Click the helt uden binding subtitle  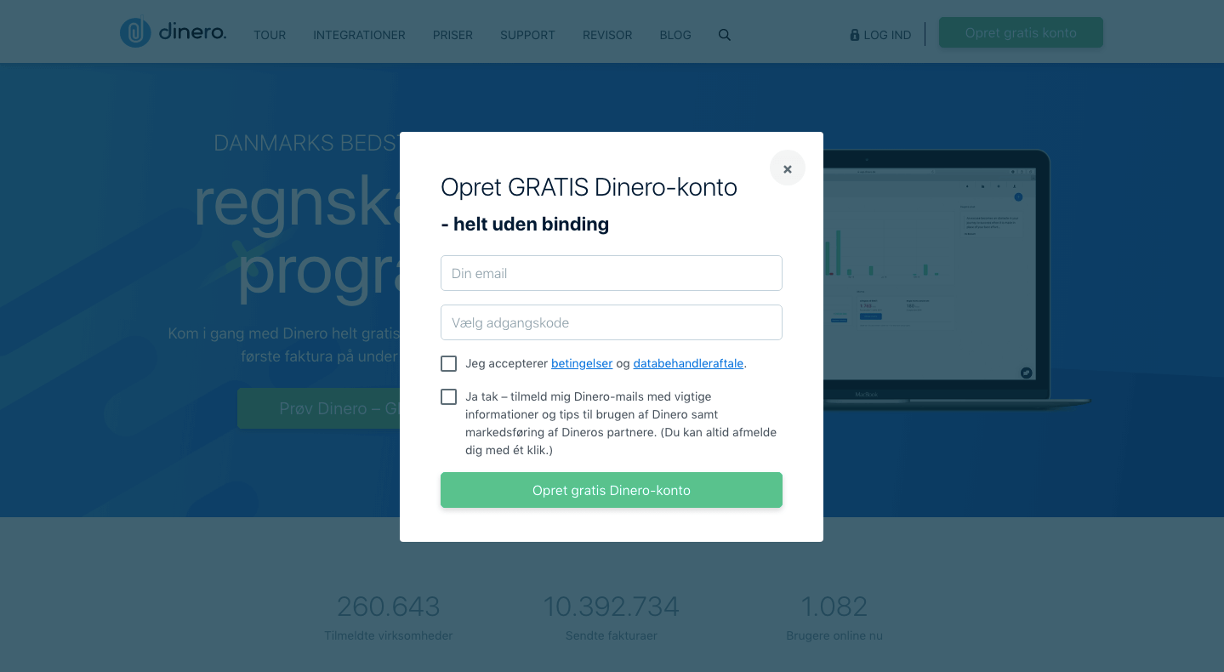(x=525, y=225)
